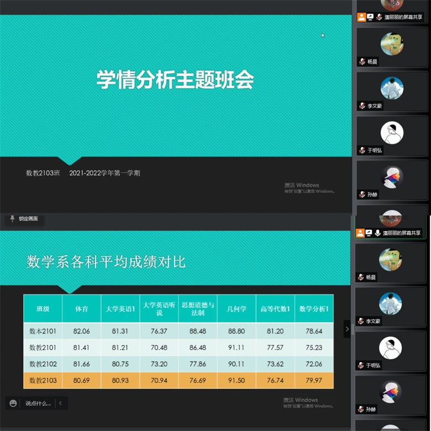Image resolution: width=431 pixels, height=431 pixels.
Task: Click the screen share icon beside lower 潘丽丽 tile
Action: pos(369,233)
